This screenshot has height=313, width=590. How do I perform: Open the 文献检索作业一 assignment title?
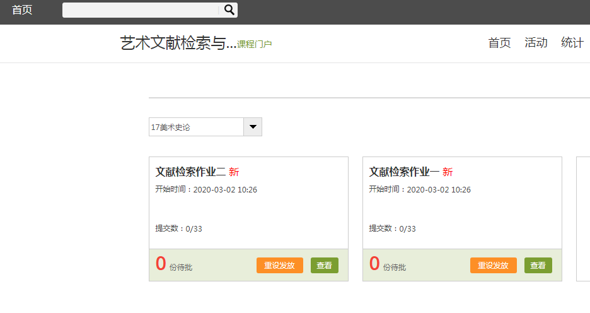tap(404, 172)
